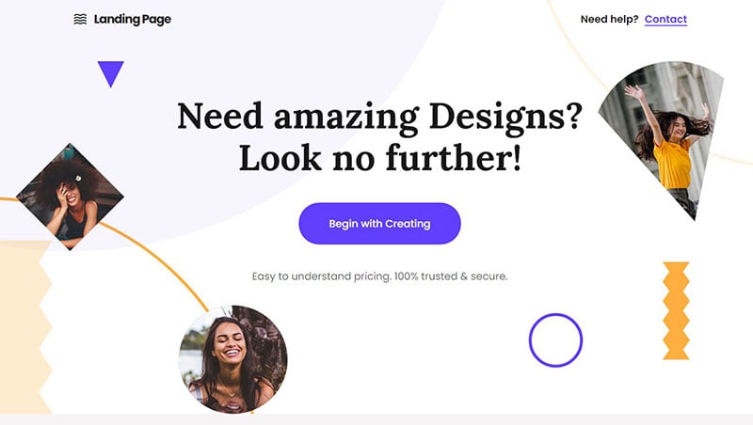Click the orange curved arc line
This screenshot has width=753, height=425.
(158, 264)
